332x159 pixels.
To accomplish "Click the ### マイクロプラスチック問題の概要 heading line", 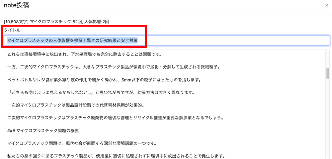I will click(43, 130).
